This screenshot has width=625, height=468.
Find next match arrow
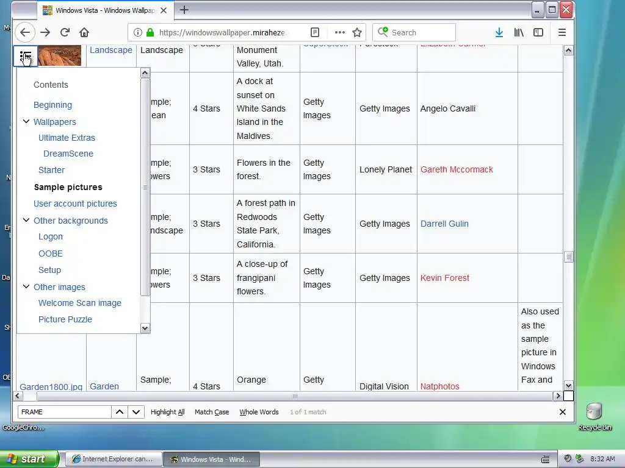point(136,412)
